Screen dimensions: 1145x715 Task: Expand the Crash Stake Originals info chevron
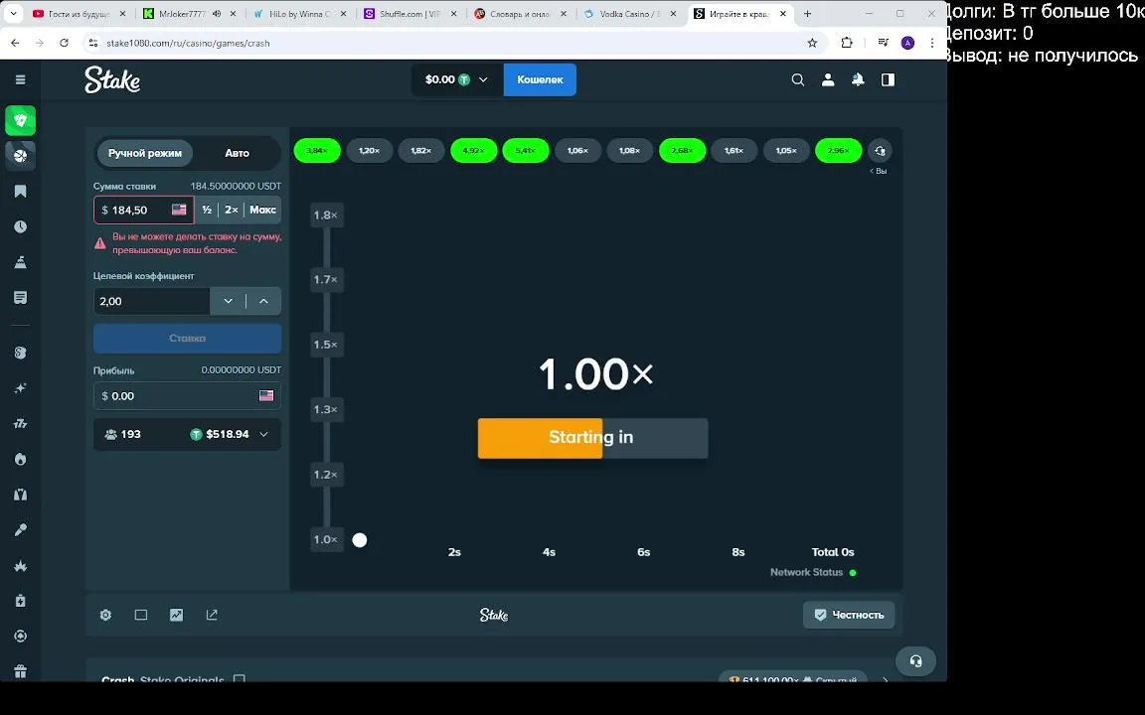[x=885, y=679]
